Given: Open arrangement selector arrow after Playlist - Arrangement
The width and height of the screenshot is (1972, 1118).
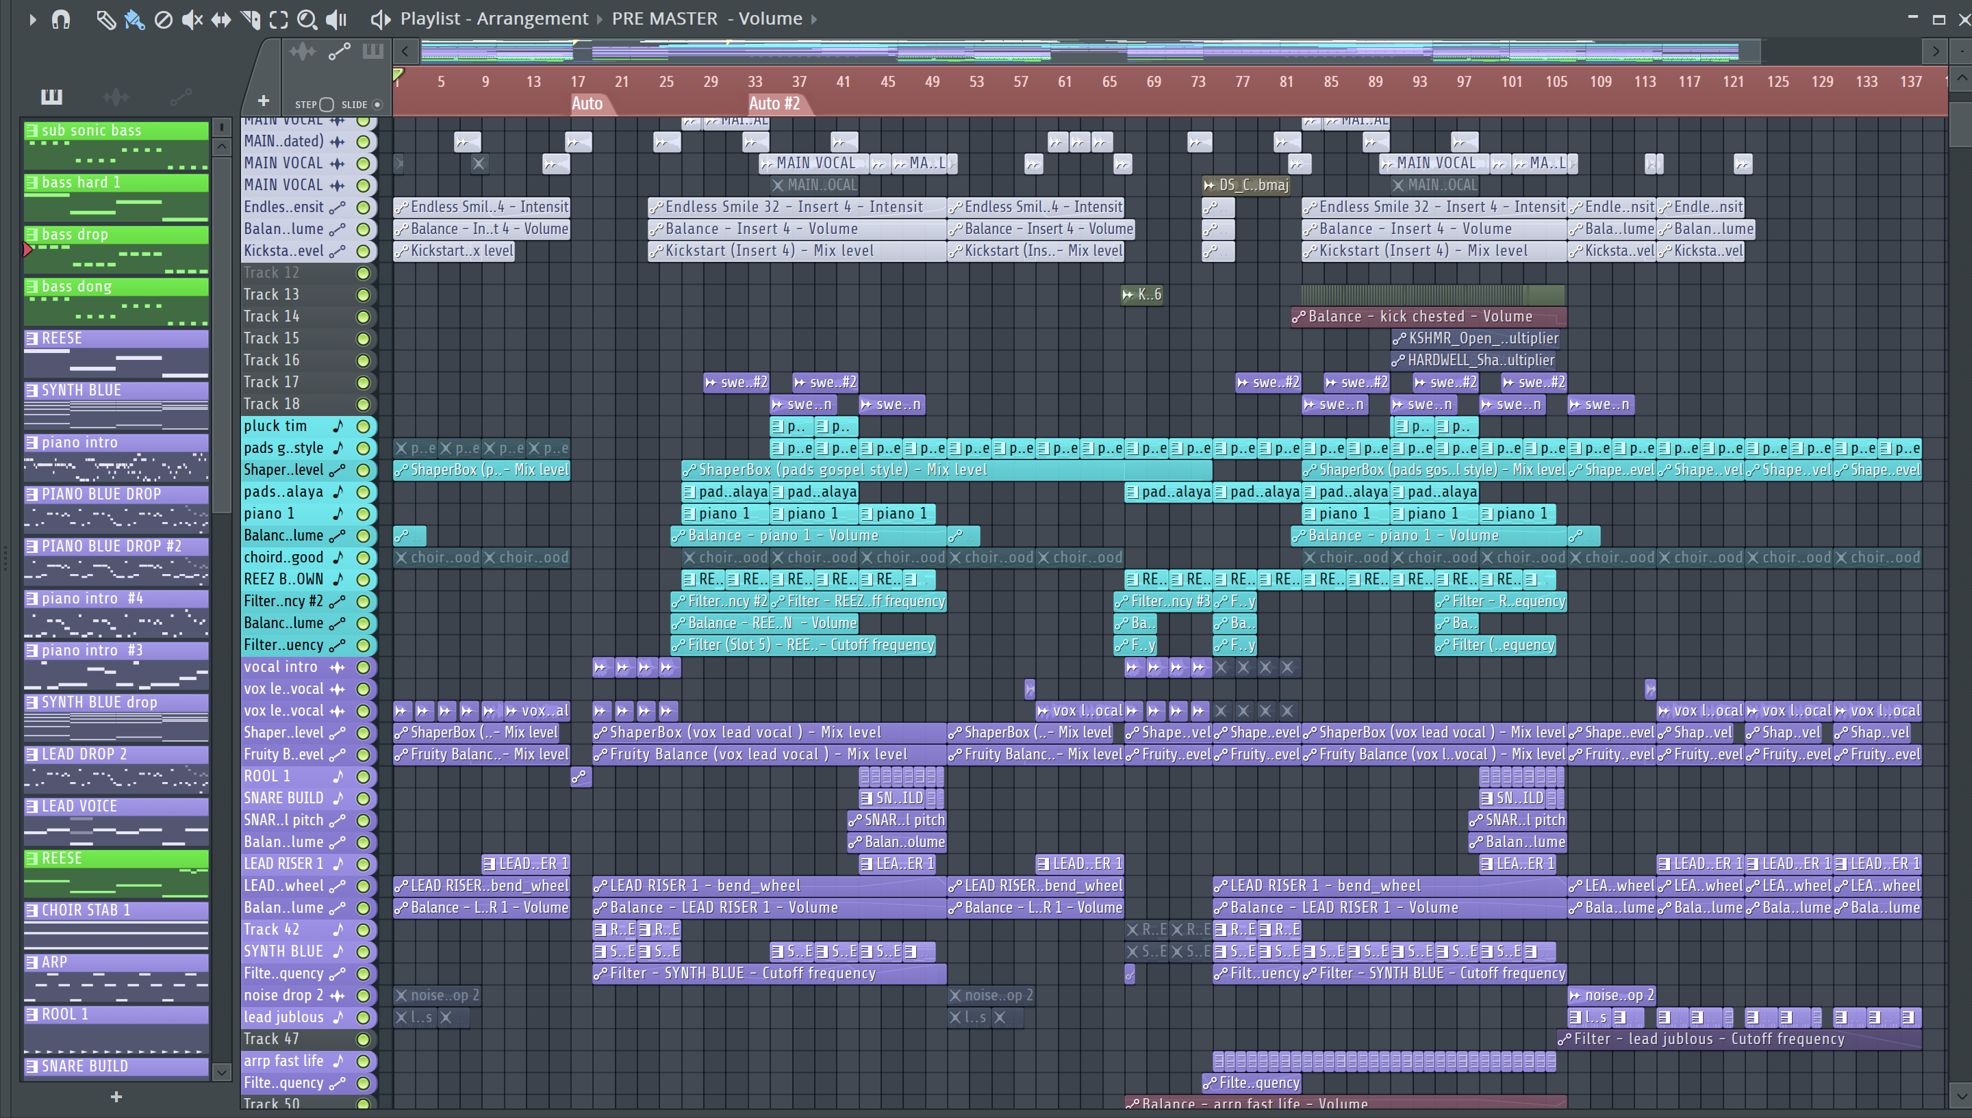Looking at the screenshot, I should coord(599,19).
